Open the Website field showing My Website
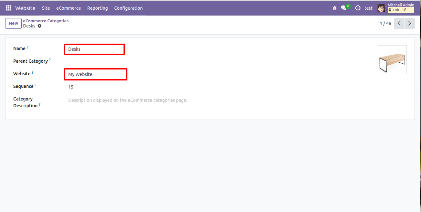 click(x=96, y=74)
